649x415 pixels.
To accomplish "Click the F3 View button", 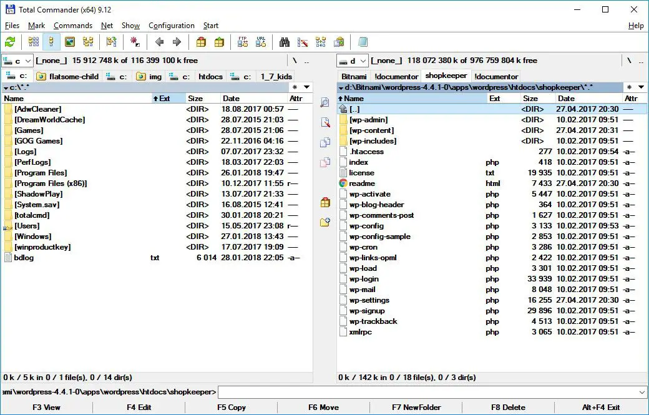I will click(46, 407).
